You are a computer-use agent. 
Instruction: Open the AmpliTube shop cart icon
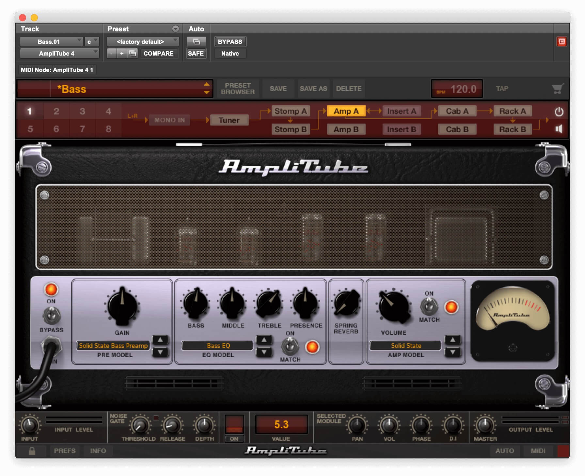coord(558,89)
